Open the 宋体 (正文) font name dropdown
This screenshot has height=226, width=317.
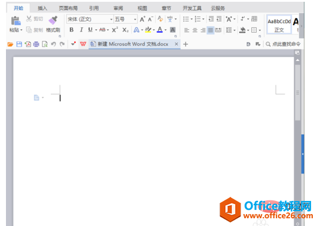(111, 20)
